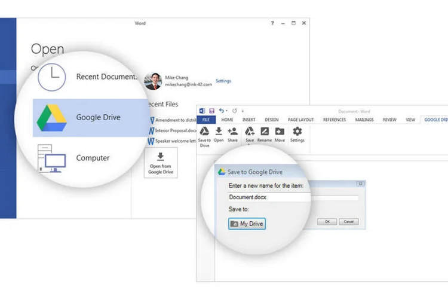The image size is (448, 299).
Task: Switch to the VIEW tab
Action: click(x=410, y=120)
